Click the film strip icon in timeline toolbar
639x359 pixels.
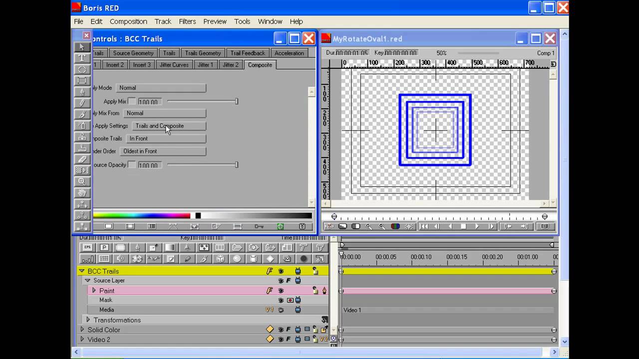pyautogui.click(x=220, y=247)
